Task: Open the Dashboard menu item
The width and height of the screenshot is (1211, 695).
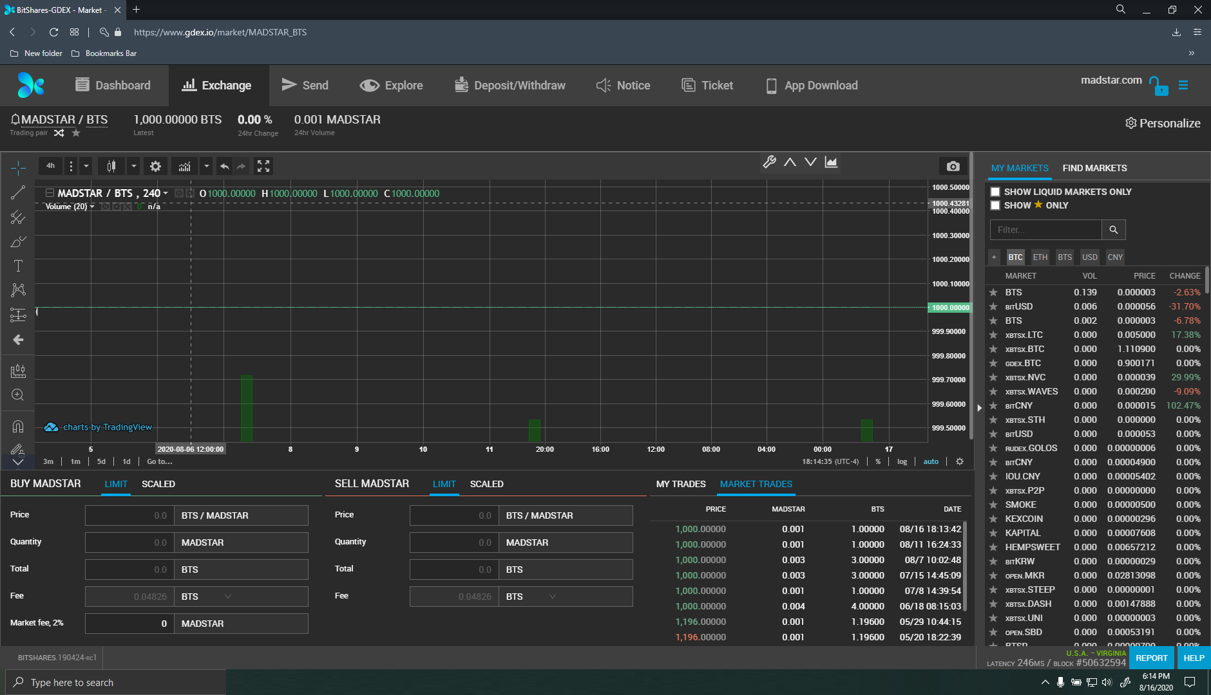Action: tap(113, 86)
